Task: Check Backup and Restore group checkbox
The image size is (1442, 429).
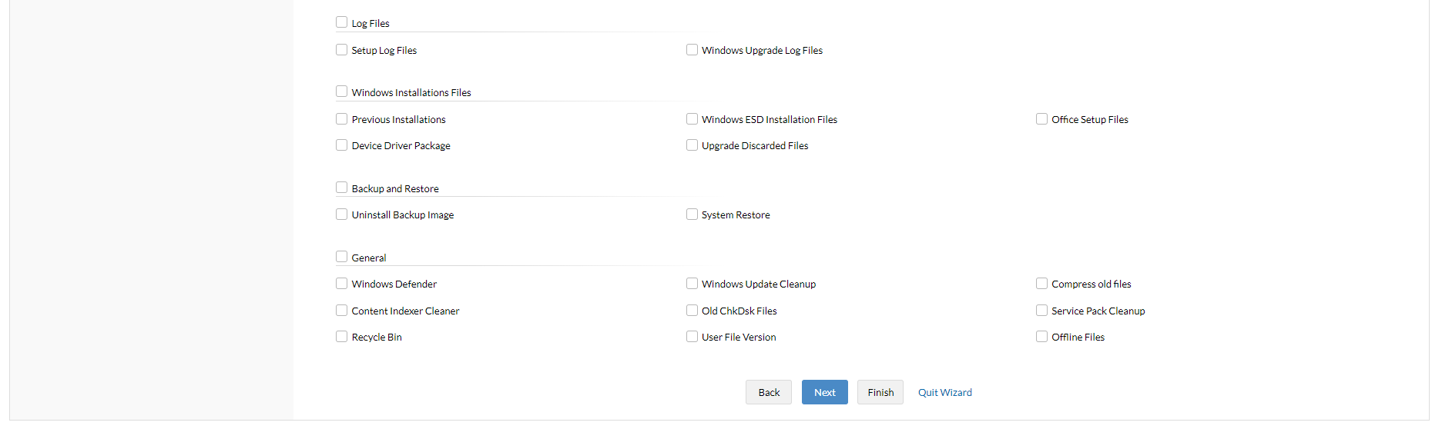Action: 341,188
